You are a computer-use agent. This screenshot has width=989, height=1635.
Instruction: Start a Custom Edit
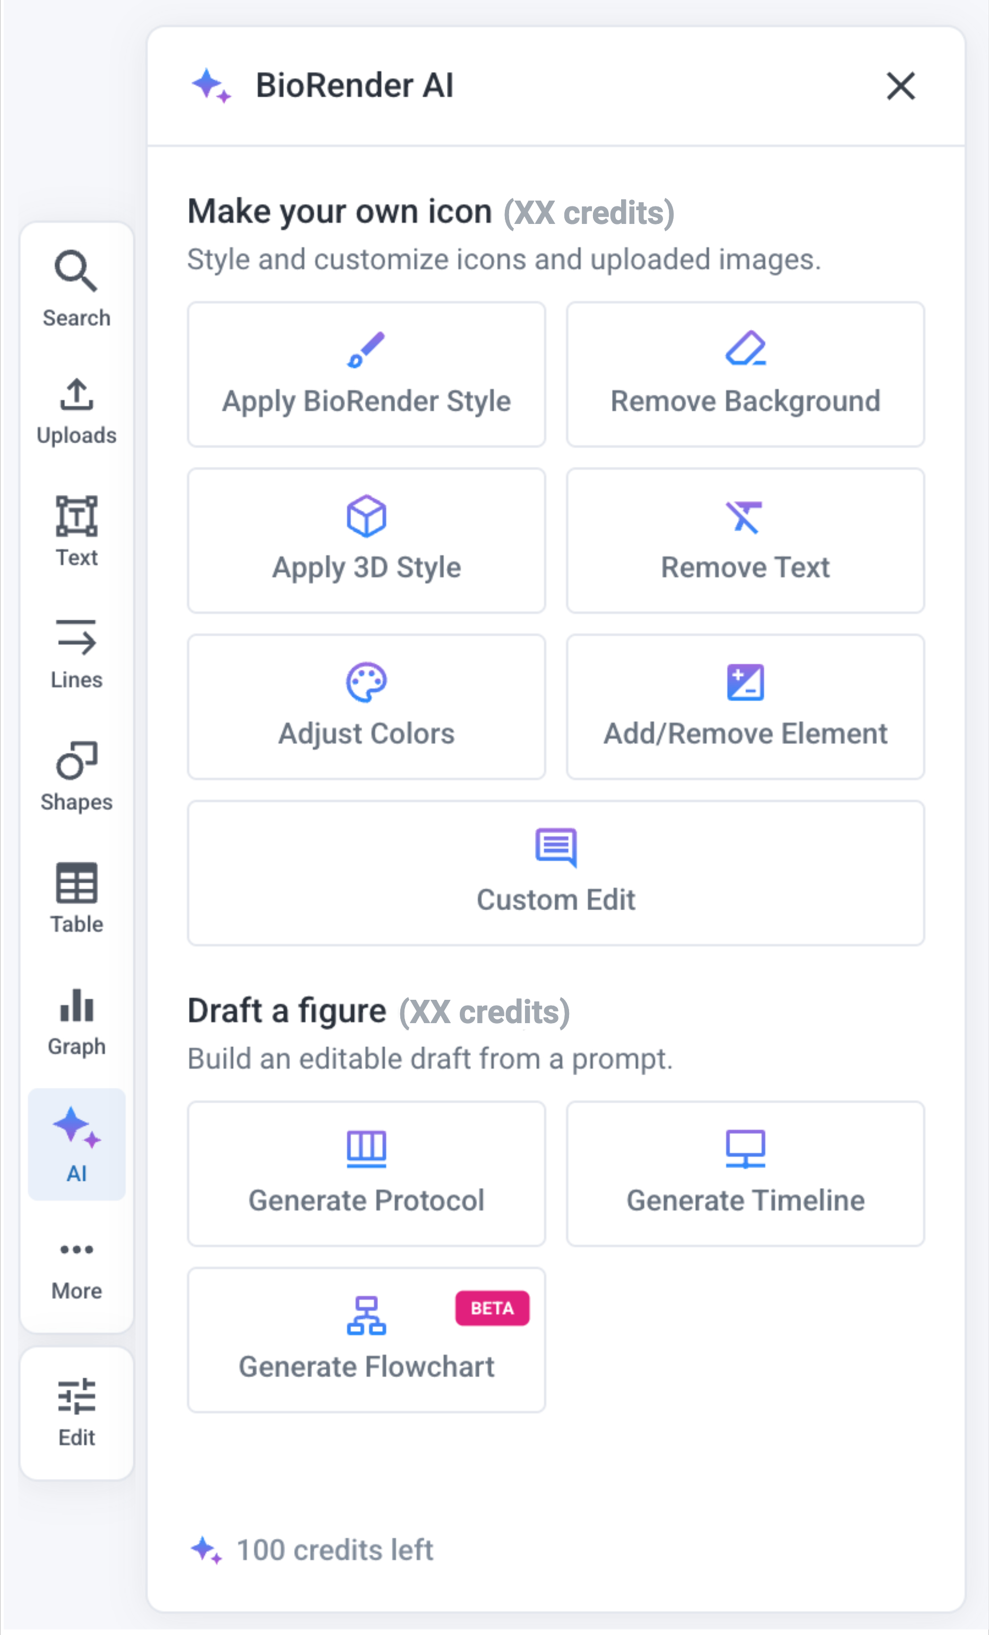556,873
